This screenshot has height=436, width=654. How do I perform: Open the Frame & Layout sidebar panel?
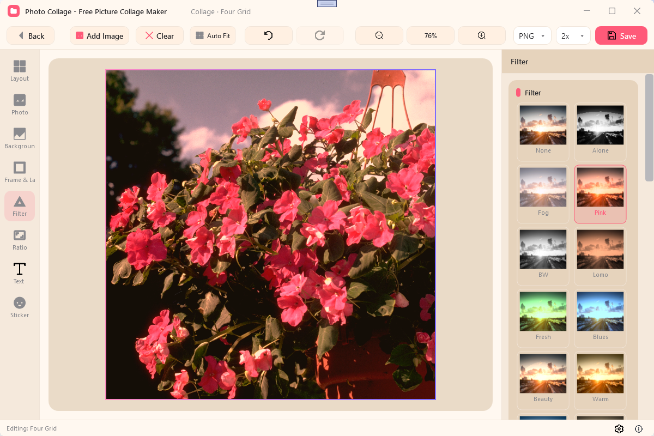(20, 172)
